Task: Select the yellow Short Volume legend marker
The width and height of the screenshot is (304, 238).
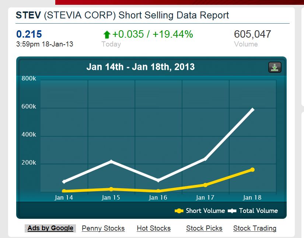Action: tap(179, 211)
